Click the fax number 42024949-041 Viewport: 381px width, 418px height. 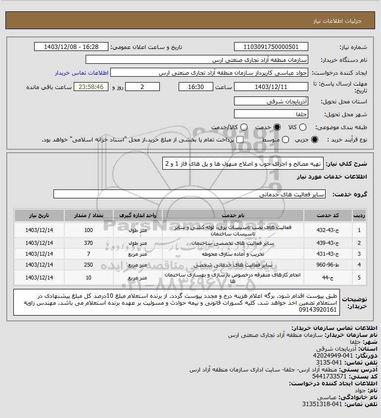click(333, 356)
